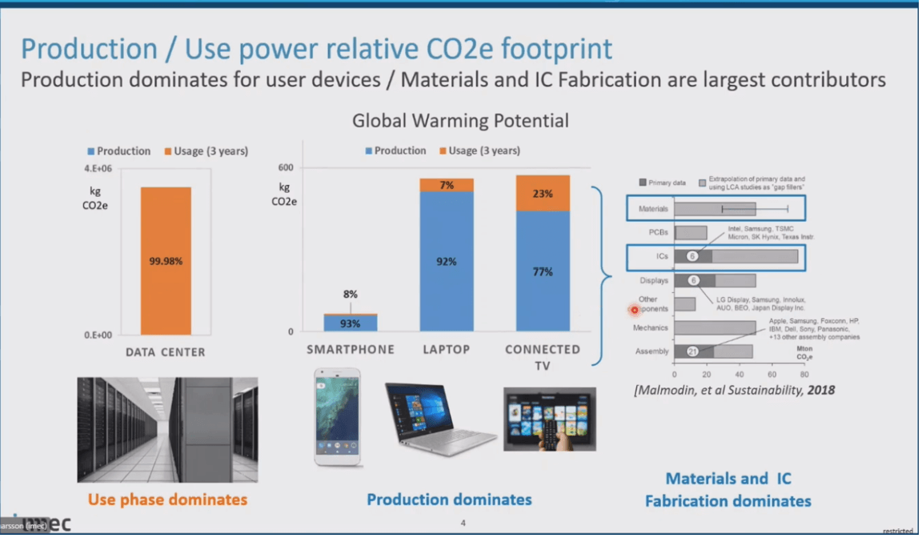Image resolution: width=922 pixels, height=538 pixels.
Task: Click the circled 6 on the Displays bar
Action: 694,281
